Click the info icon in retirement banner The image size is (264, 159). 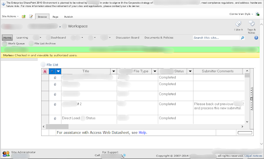pyautogui.click(x=3, y=4)
